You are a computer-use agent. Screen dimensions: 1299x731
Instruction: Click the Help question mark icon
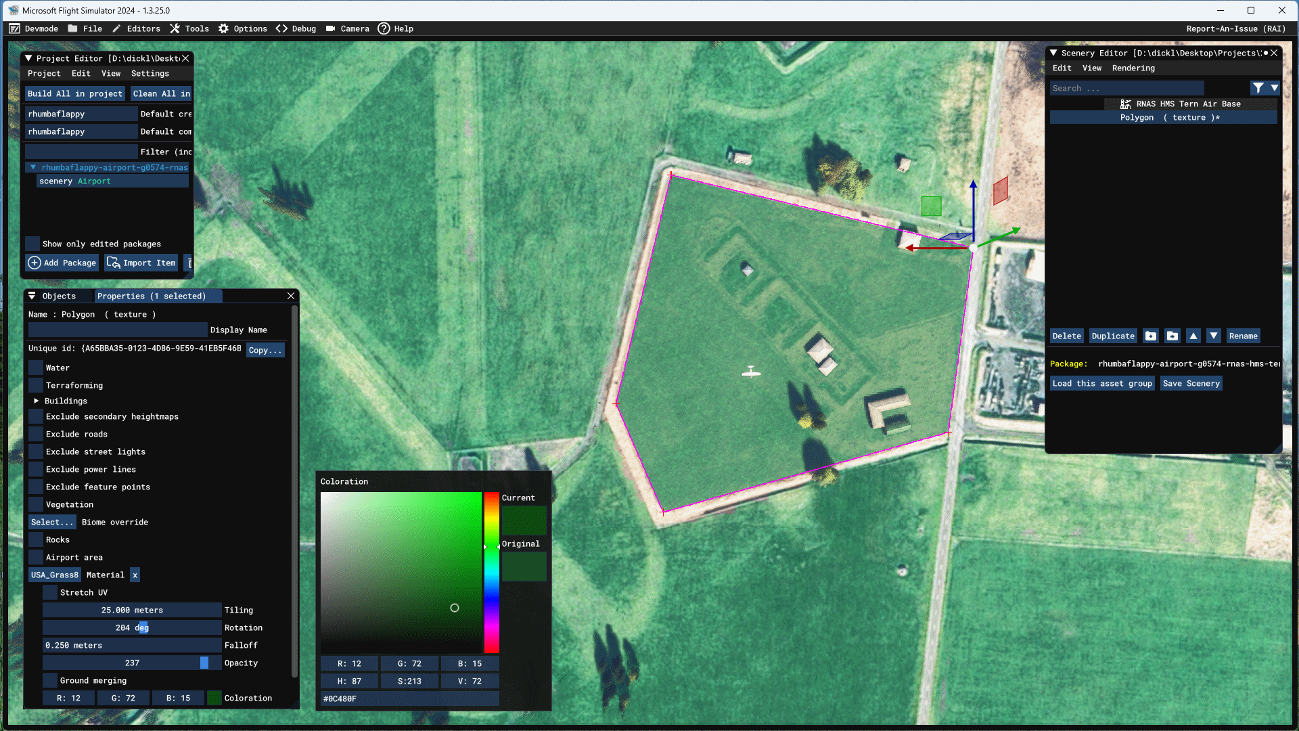[x=384, y=28]
